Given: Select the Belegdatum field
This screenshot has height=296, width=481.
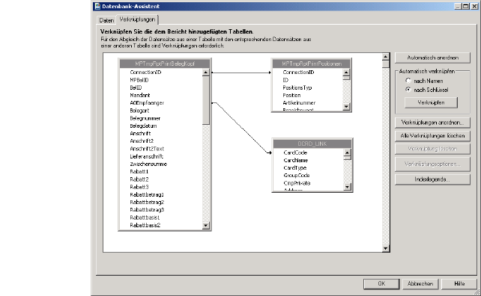Looking at the screenshot, I should [x=143, y=126].
